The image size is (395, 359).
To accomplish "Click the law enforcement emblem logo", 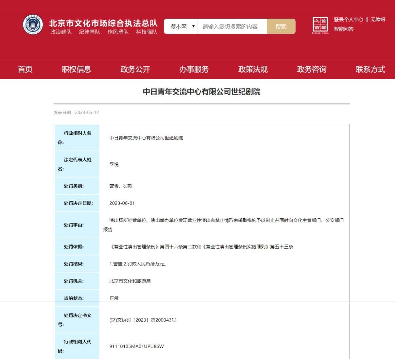I will (x=33, y=25).
